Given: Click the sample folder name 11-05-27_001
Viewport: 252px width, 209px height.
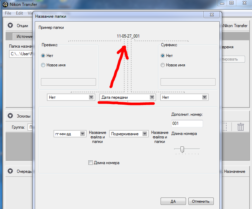Looking at the screenshot, I should click(128, 36).
